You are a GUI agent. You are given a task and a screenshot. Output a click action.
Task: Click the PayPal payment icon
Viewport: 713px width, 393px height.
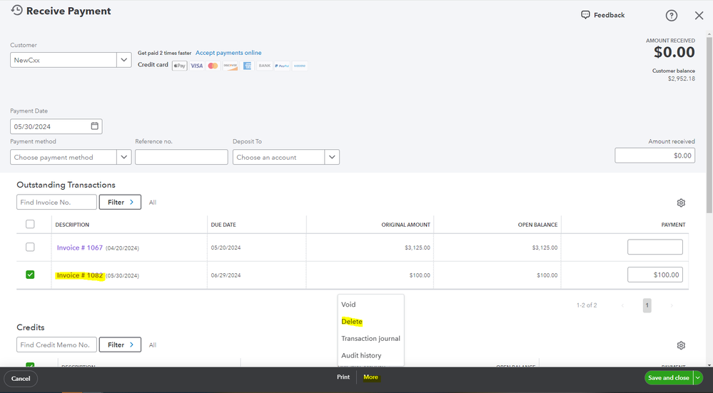coord(282,66)
